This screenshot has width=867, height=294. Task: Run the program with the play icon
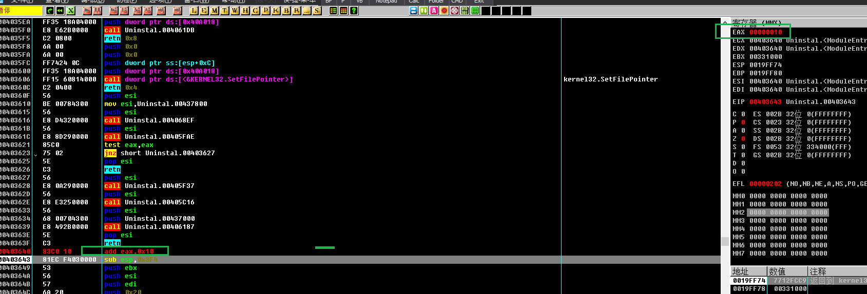click(87, 10)
